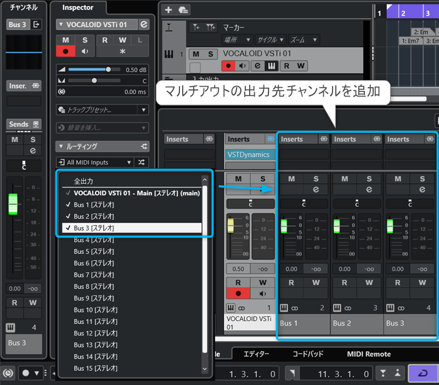
Task: Open the 場所 marker dropdown
Action: 237,40
